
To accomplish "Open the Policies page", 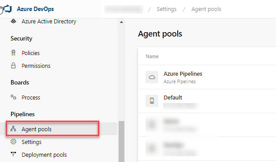I will (30, 53).
